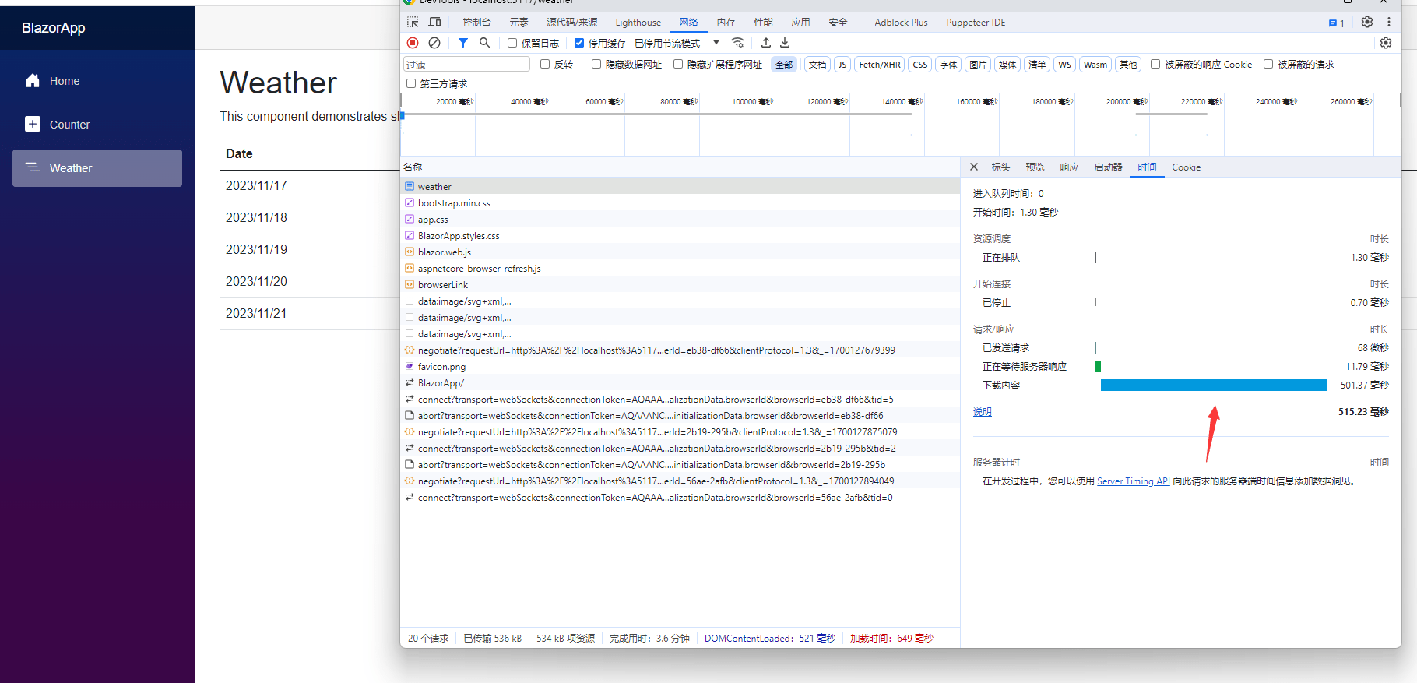Switch to 元素 elements tab
This screenshot has height=683, width=1417.
(x=519, y=23)
